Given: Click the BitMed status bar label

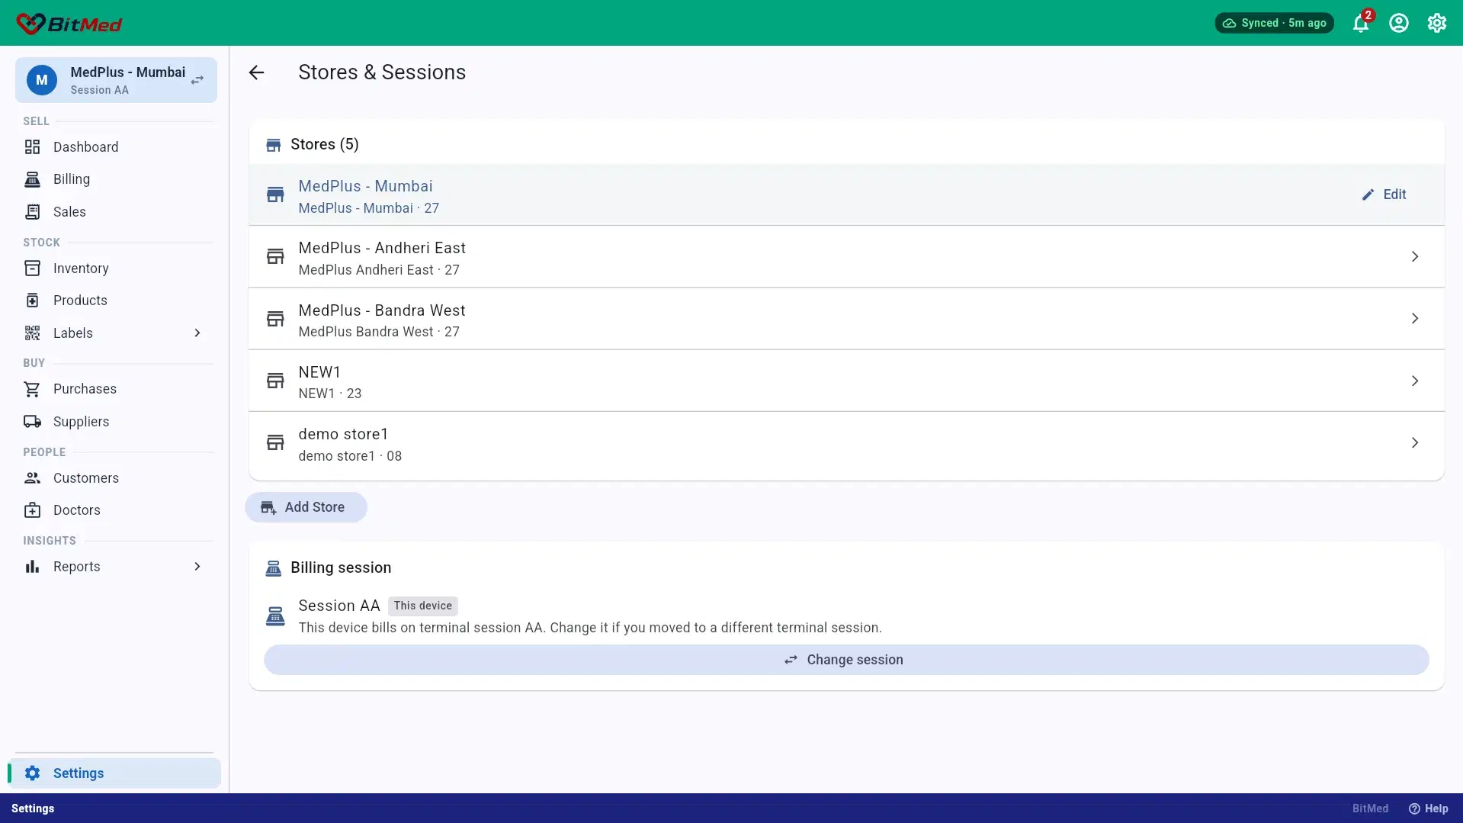Looking at the screenshot, I should pos(1370,809).
